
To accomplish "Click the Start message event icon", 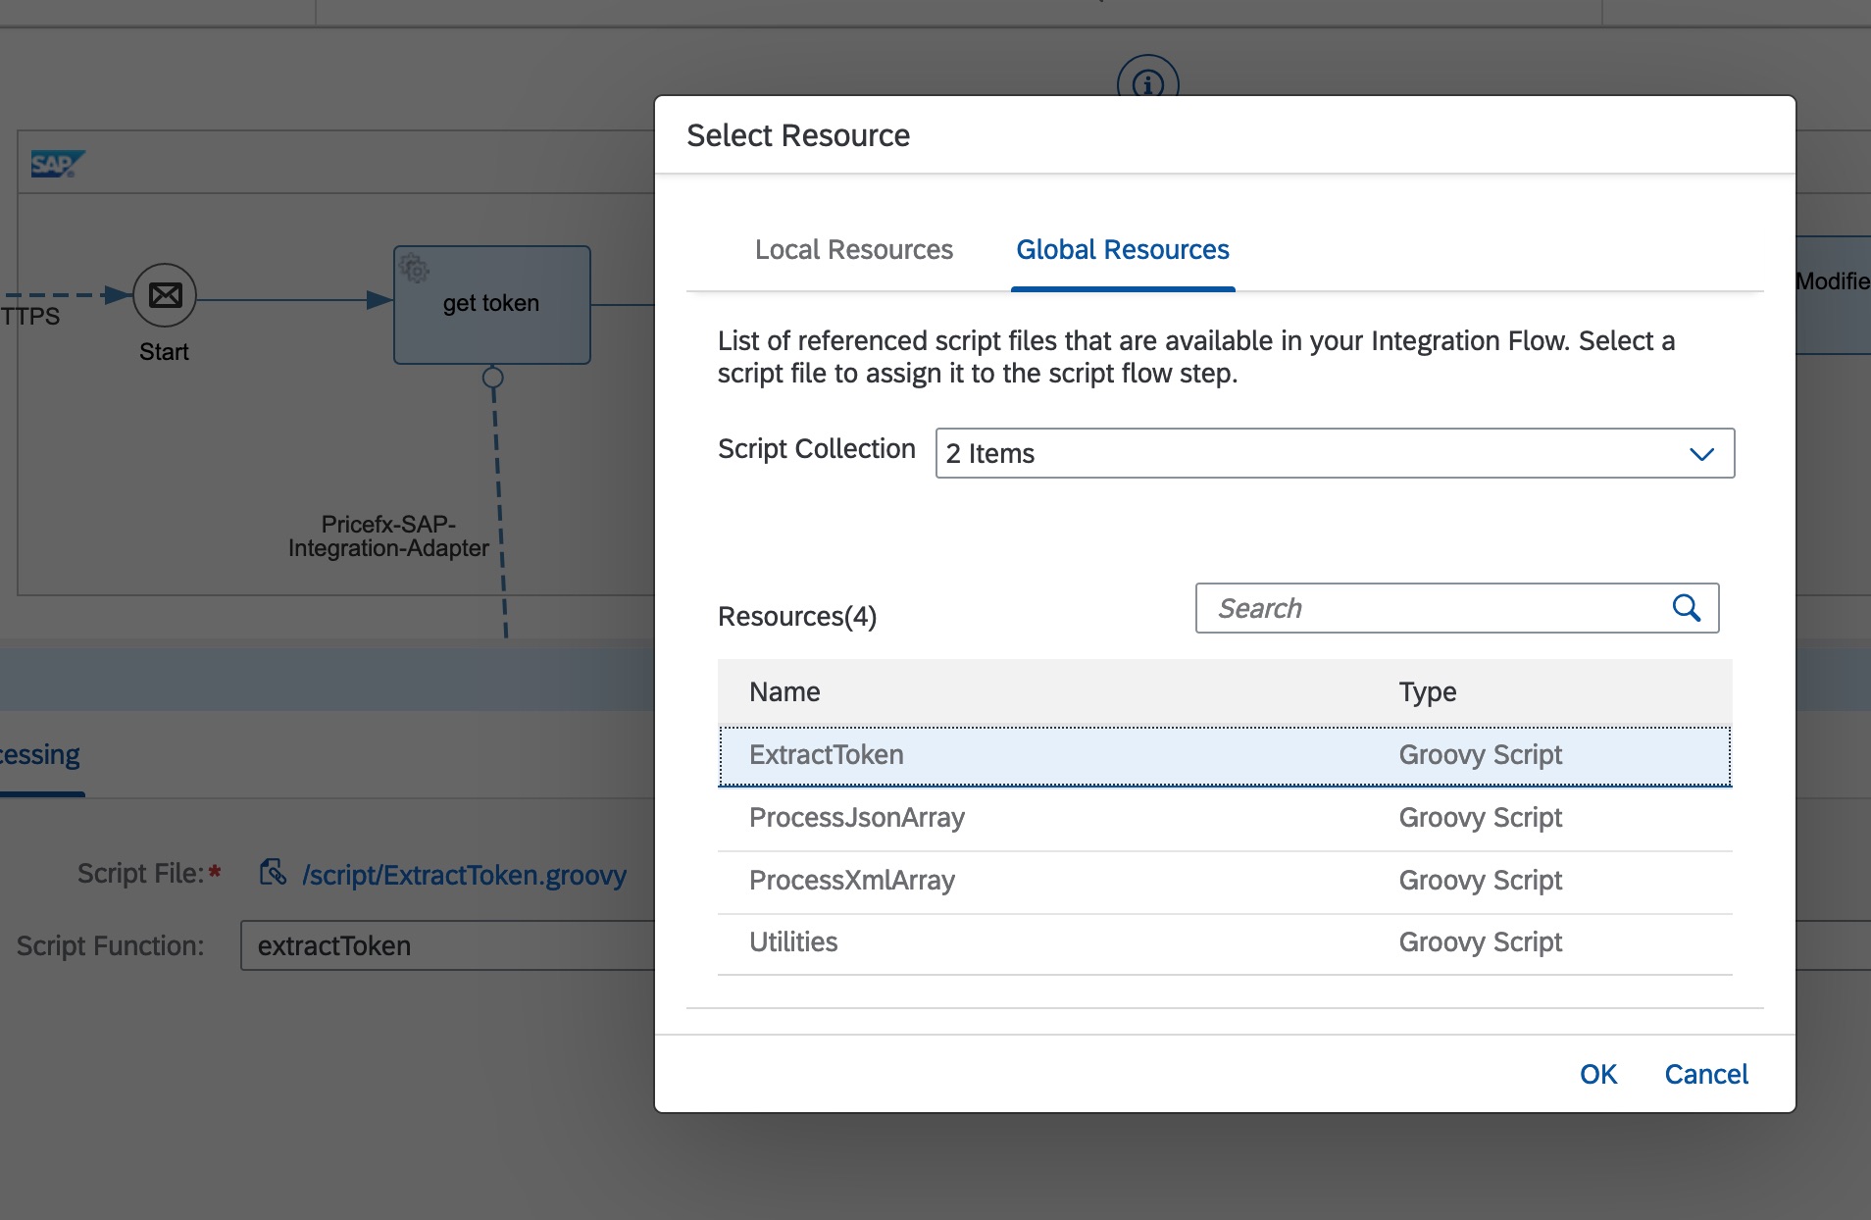I will 165,295.
